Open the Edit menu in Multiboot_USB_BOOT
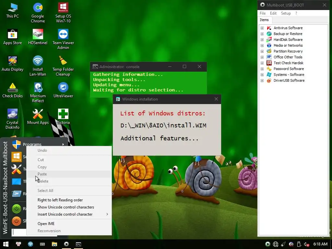Viewport: 332px width, 249px height. tap(273, 13)
